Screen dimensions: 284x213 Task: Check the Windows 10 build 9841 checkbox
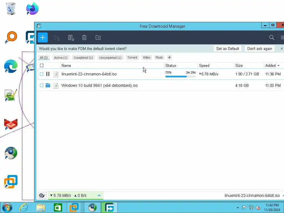pos(42,85)
